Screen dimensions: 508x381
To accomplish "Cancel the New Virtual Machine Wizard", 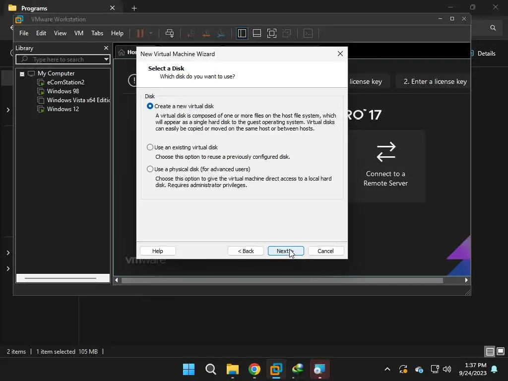I will click(325, 251).
